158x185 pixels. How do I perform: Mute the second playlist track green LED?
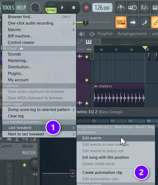click(87, 80)
